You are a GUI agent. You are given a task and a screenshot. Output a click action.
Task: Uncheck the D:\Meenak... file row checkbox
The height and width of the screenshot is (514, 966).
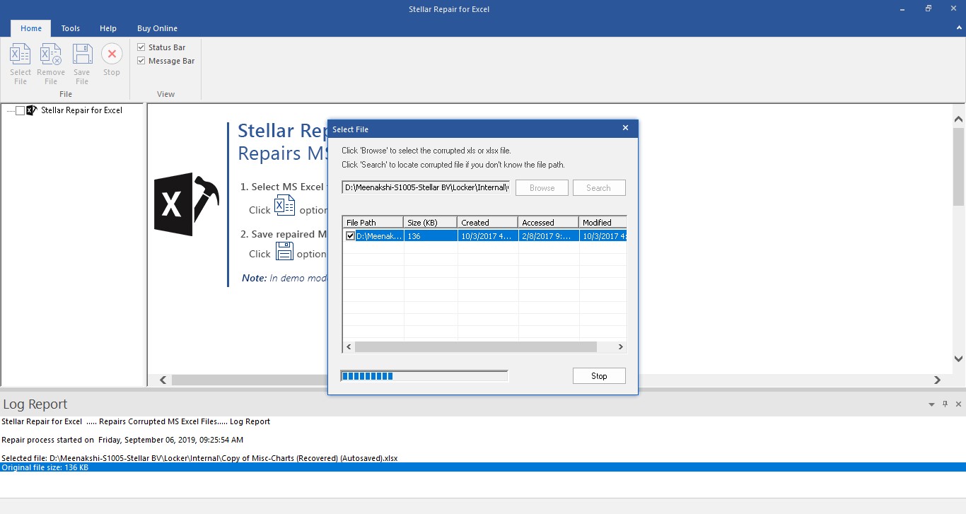[x=350, y=236]
